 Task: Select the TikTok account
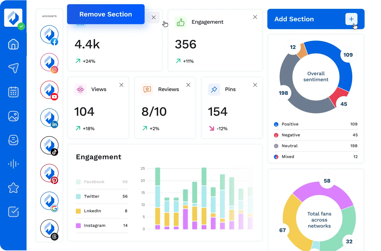(x=49, y=146)
